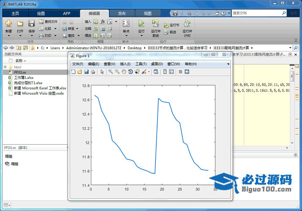Image resolution: width=302 pixels, height=211 pixels.
Task: Open the 查找 dropdown arrow
Action: [x=79, y=35]
